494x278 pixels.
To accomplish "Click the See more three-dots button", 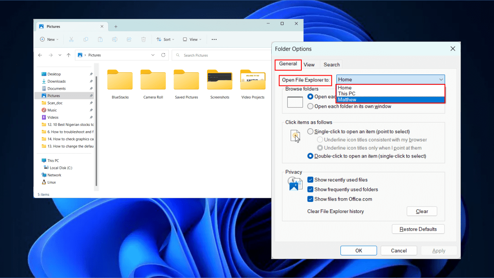I will click(x=214, y=39).
